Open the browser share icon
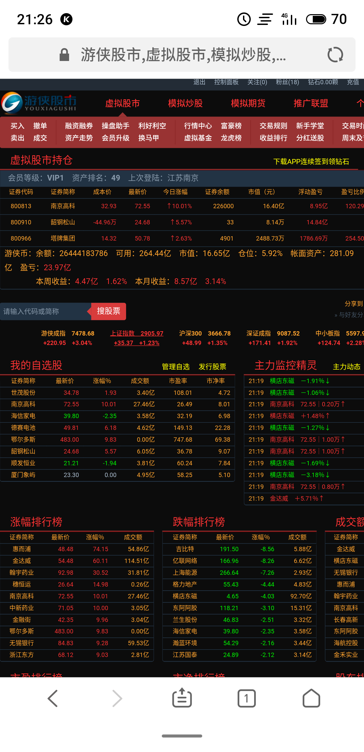 click(x=182, y=697)
